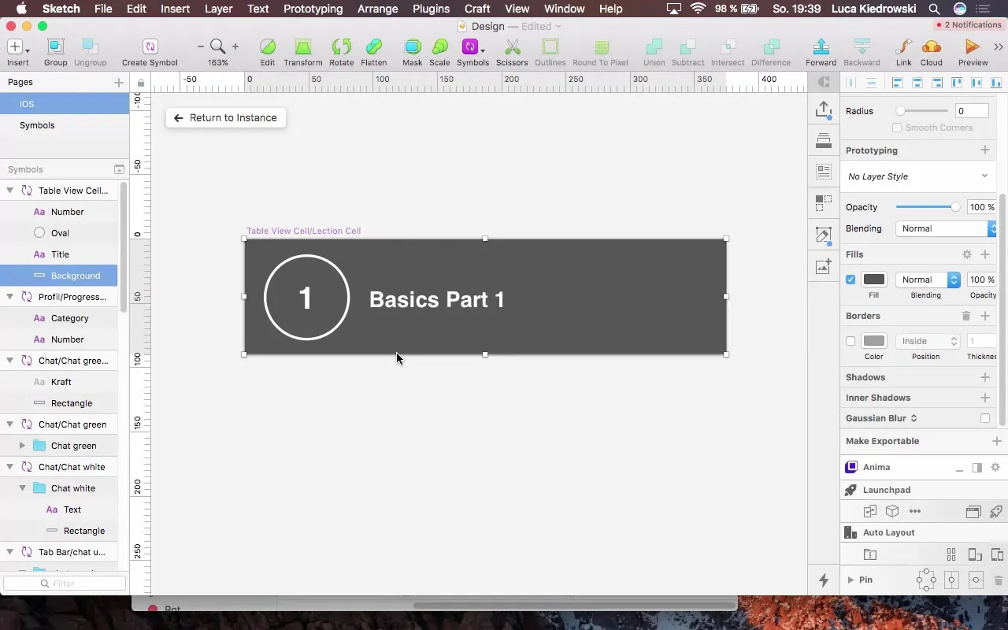Open Sketch Cloud from the toolbar
This screenshot has width=1008, height=630.
[931, 51]
